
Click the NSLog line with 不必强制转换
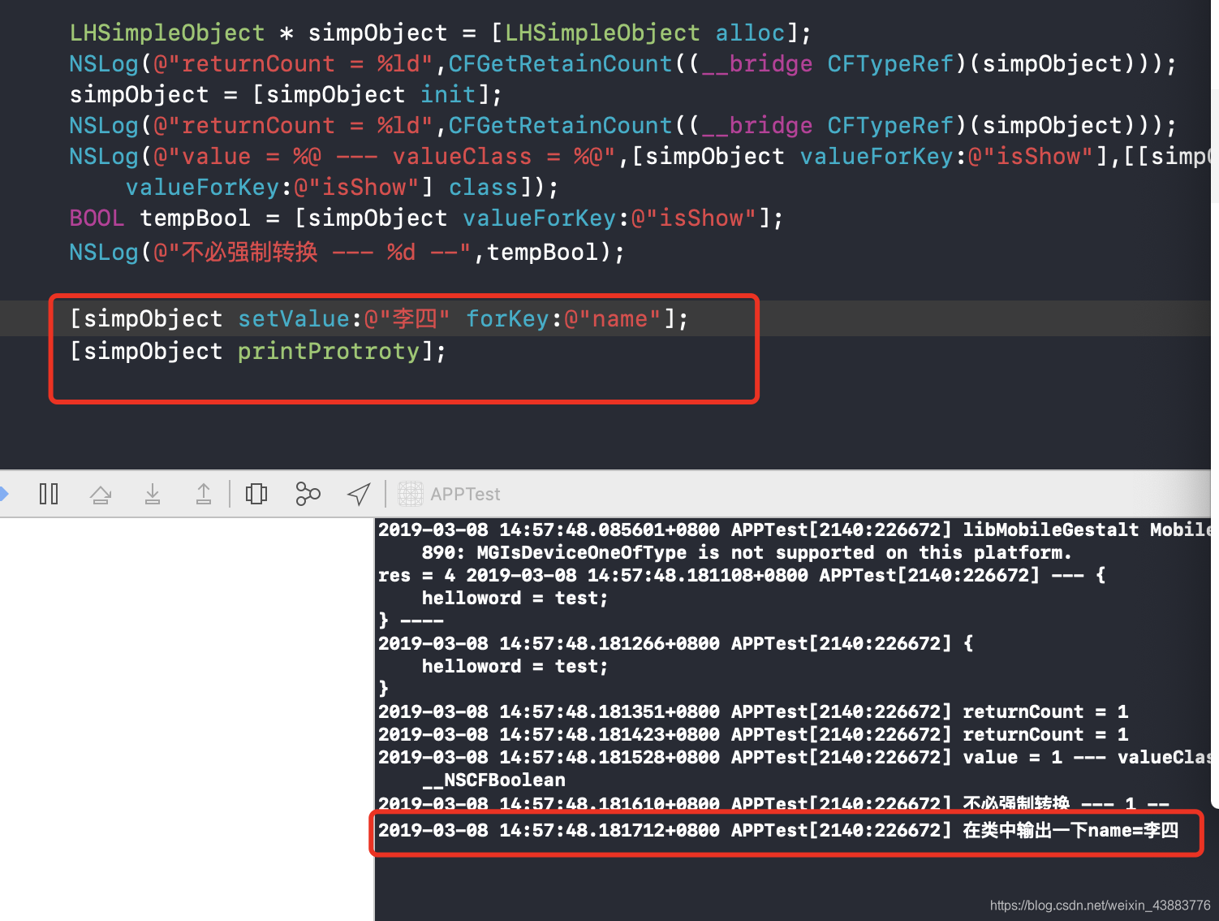(x=347, y=252)
